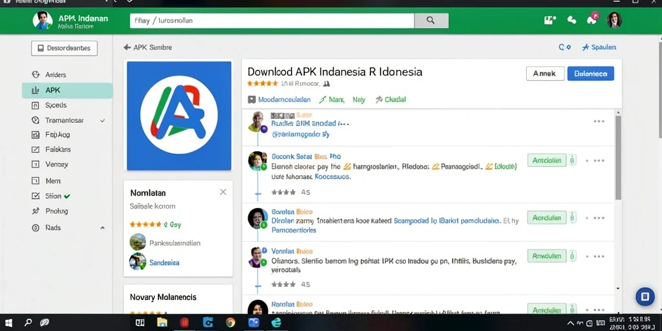Click the search input field
This screenshot has height=331, width=662.
tap(272, 21)
